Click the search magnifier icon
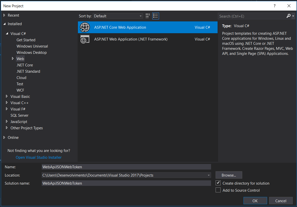The height and width of the screenshot is (207, 297). (288, 16)
